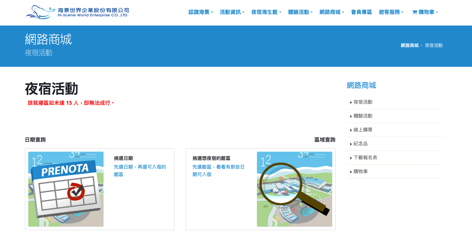
Task: Click the 先選館區 area search link
Action: [x=218, y=170]
